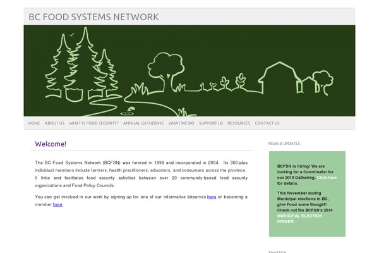The height and width of the screenshot is (253, 379).
Task: Click the News & Updates sidebar heading
Action: pos(284,144)
